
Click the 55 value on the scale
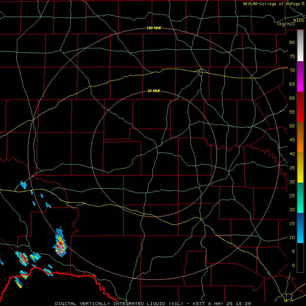pos(292,112)
